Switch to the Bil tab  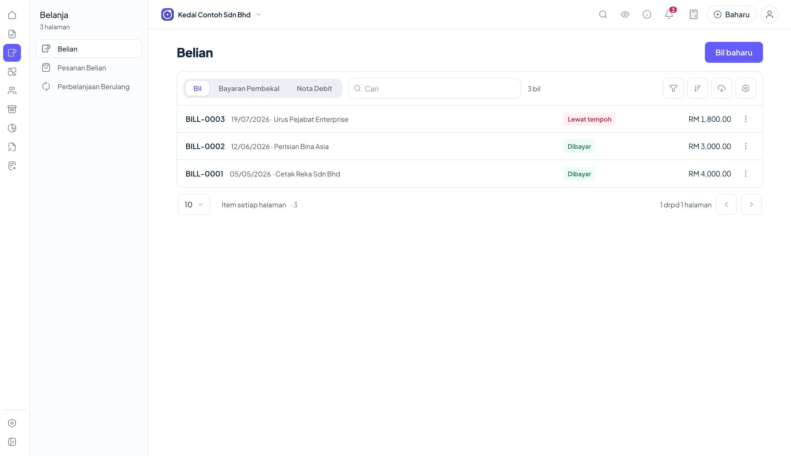[197, 88]
